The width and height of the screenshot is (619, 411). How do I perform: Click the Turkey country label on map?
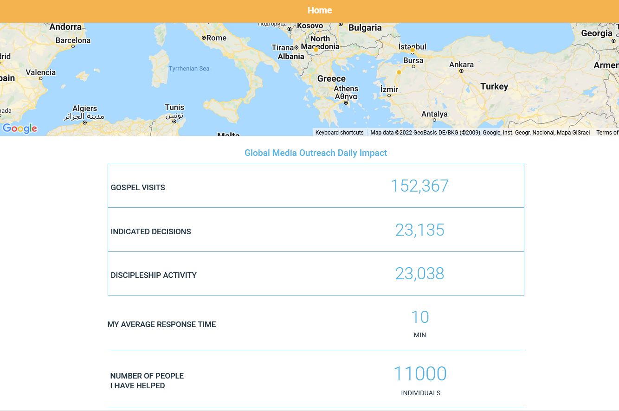point(494,87)
